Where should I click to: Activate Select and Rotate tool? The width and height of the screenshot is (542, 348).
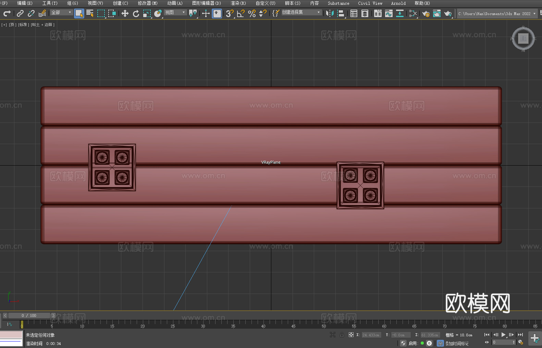click(x=136, y=13)
